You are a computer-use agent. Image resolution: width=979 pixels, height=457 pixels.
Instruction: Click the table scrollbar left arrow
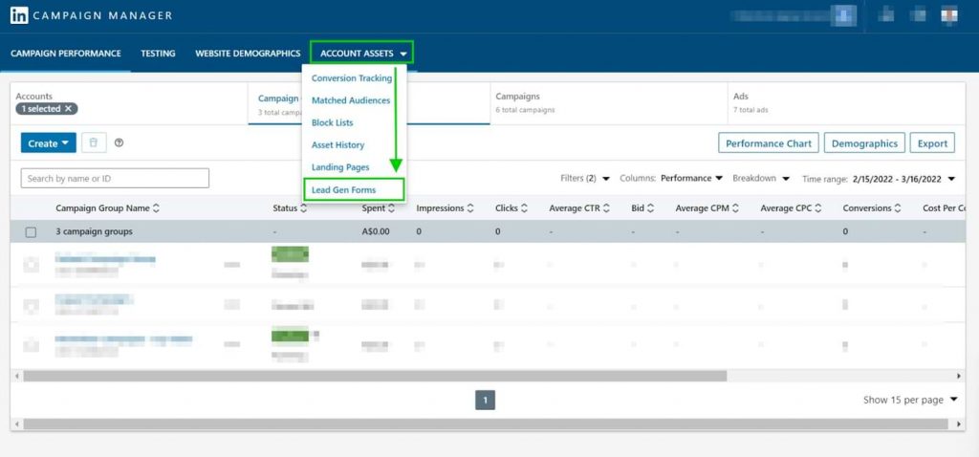(x=16, y=377)
